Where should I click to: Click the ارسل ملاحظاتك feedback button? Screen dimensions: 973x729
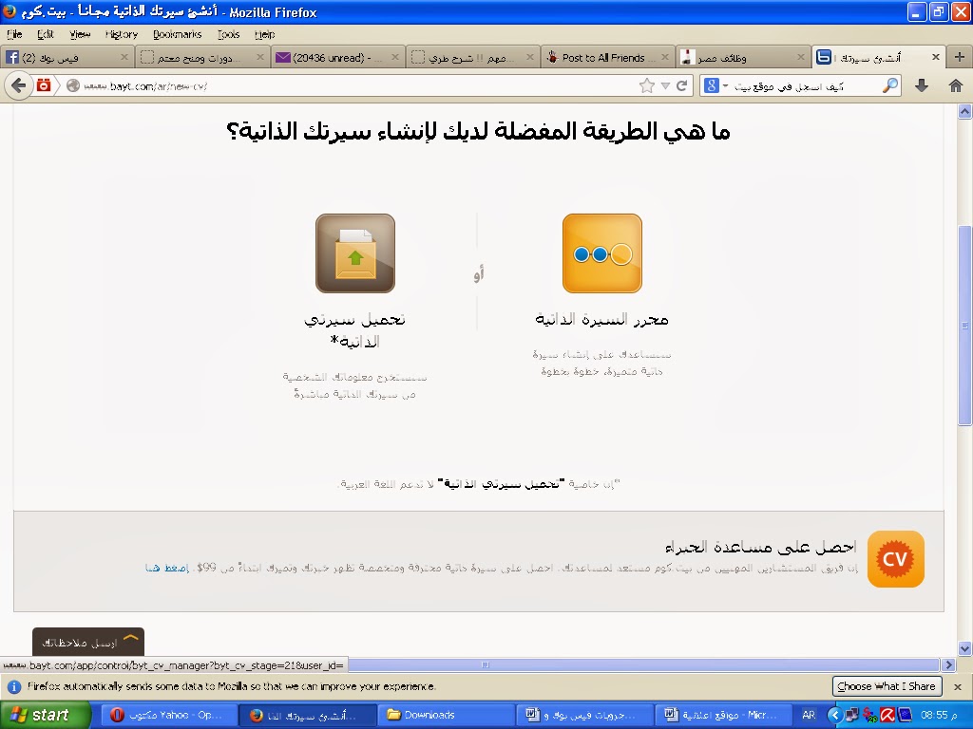88,642
